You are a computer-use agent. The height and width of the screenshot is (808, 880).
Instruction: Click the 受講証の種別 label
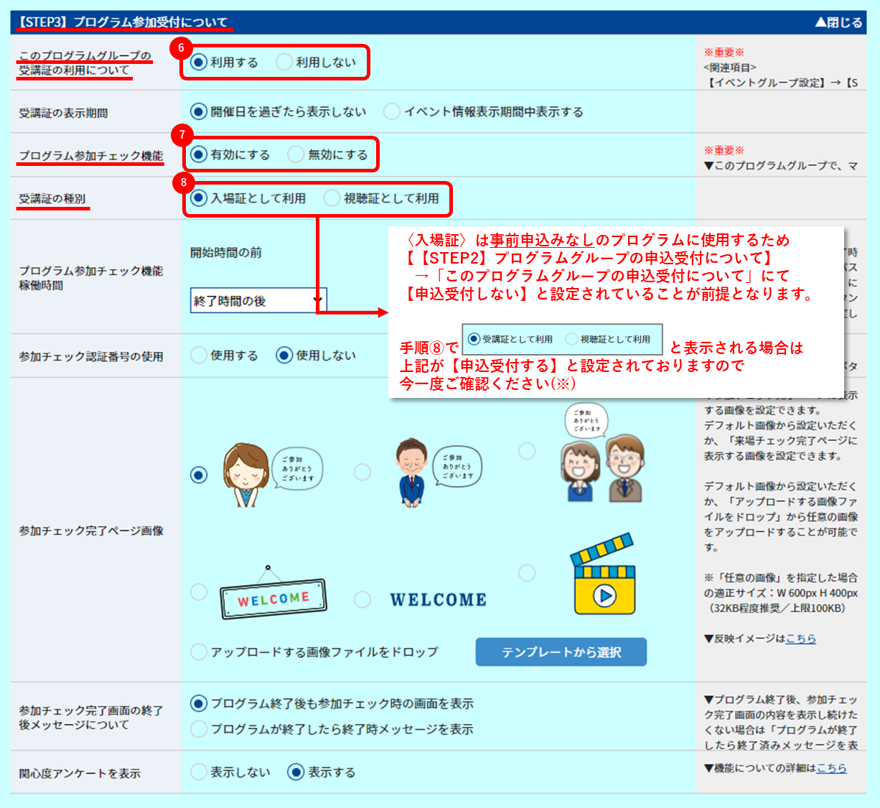pyautogui.click(x=52, y=198)
